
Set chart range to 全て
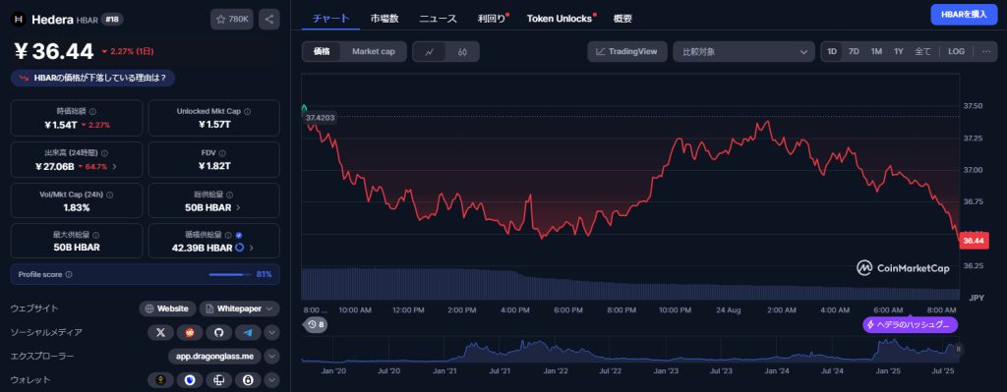click(x=922, y=52)
